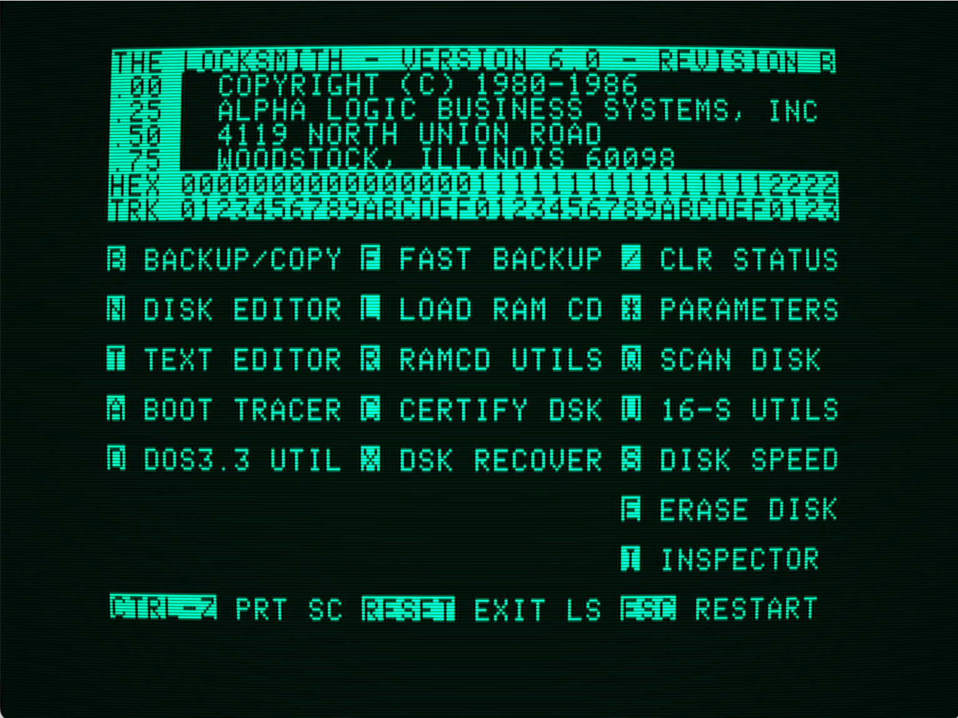Select the Q key icon for Scan Disk
Screen dimensions: 958x718
click(x=631, y=359)
